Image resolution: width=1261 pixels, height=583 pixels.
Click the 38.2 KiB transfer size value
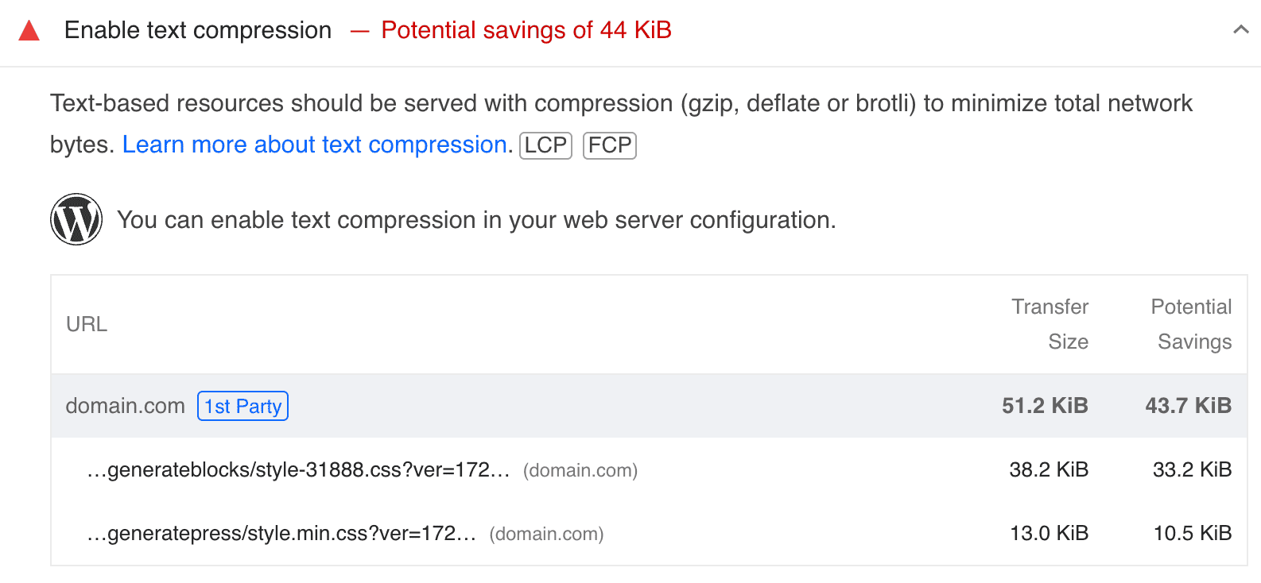point(1049,470)
